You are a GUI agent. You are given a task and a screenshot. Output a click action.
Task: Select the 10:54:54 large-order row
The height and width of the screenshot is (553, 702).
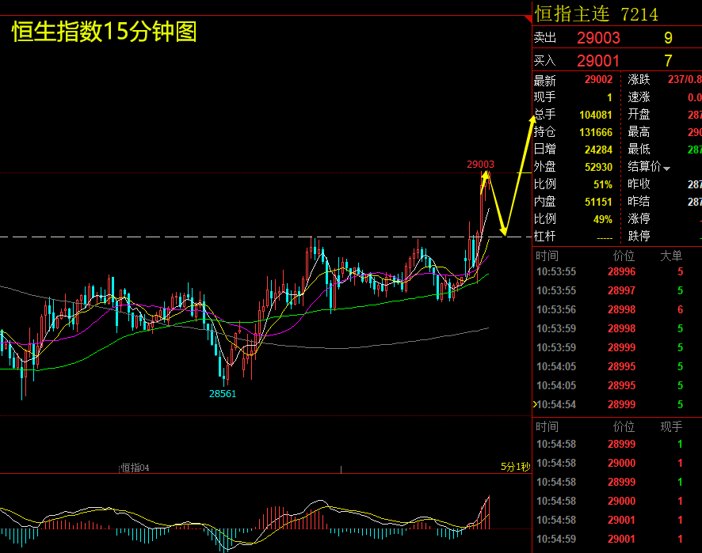tap(617, 404)
